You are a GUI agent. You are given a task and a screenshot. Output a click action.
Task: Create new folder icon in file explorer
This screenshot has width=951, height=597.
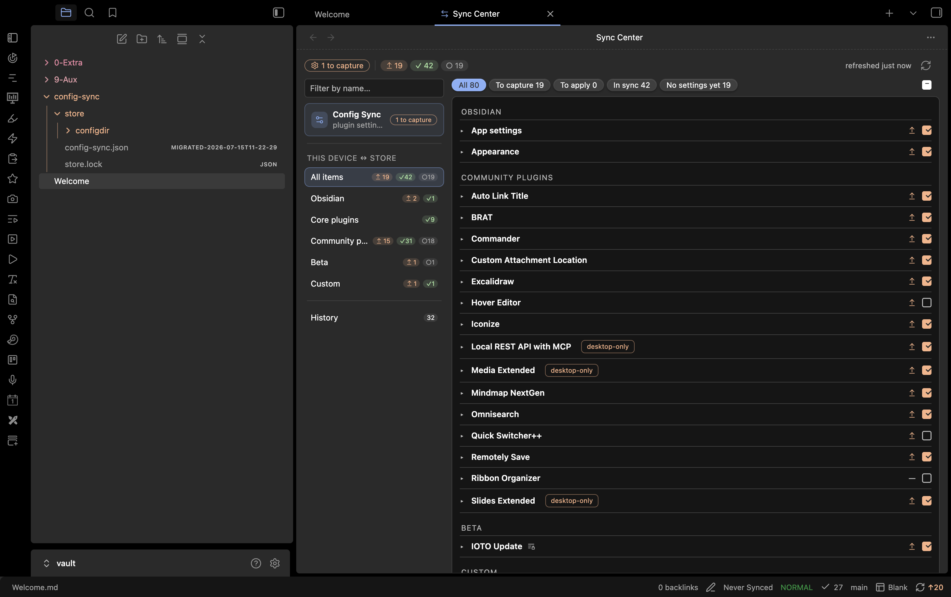pyautogui.click(x=142, y=39)
